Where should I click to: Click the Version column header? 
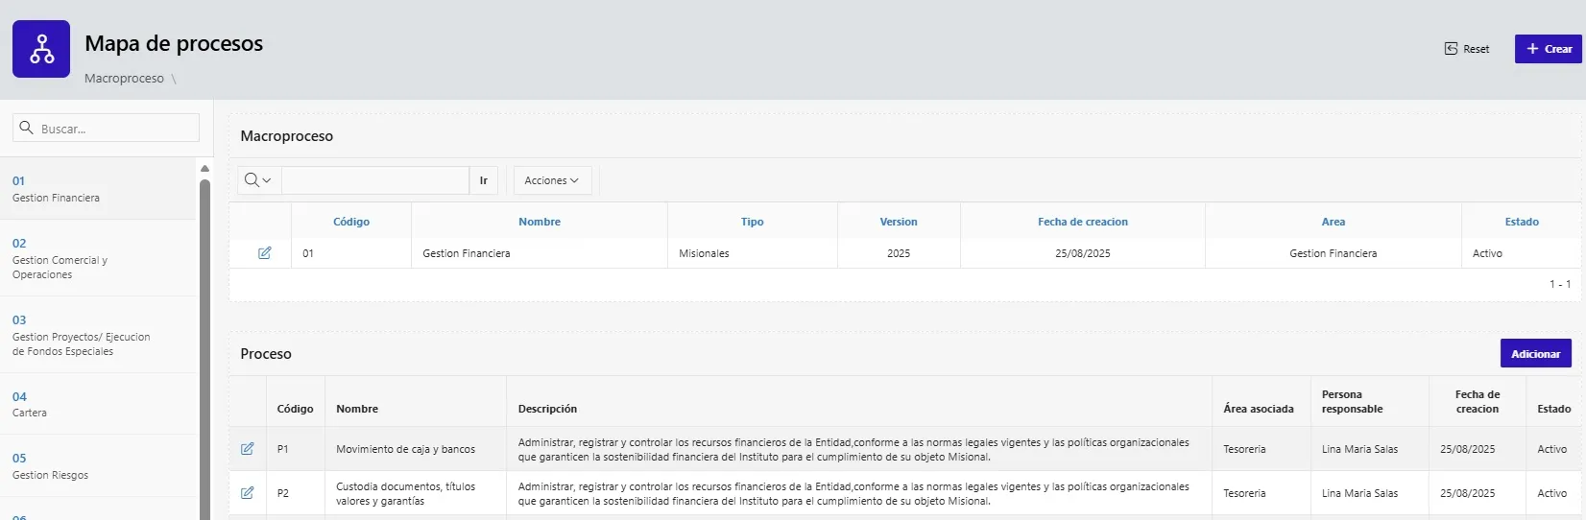click(899, 222)
